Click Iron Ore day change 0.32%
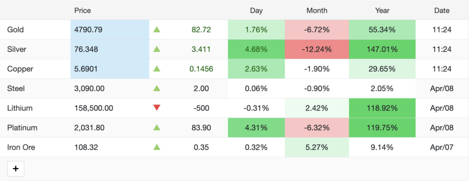The width and height of the screenshot is (471, 181). [x=256, y=147]
